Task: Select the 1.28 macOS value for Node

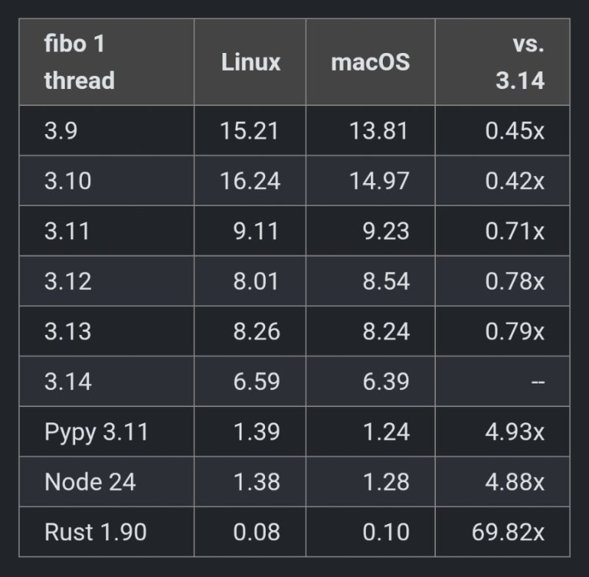Action: point(386,481)
